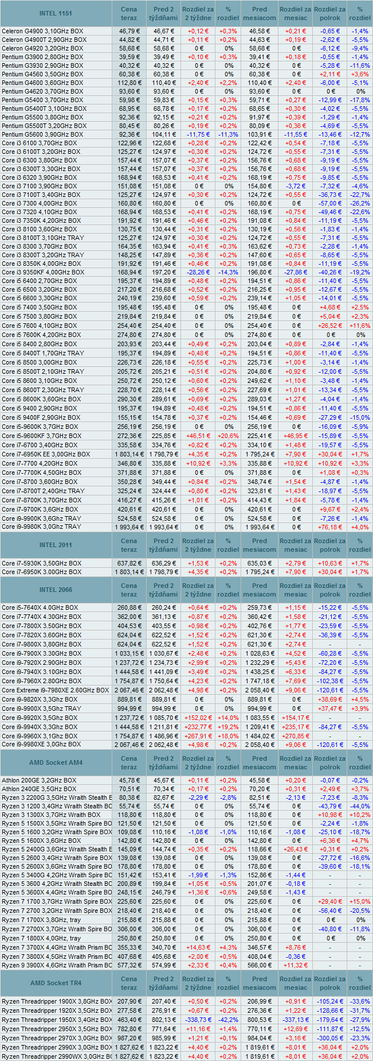Select the Core i9-9980XE 3,0GHz BOX row name
Image resolution: width=373 pixels, height=1061 pixels.
click(41, 744)
